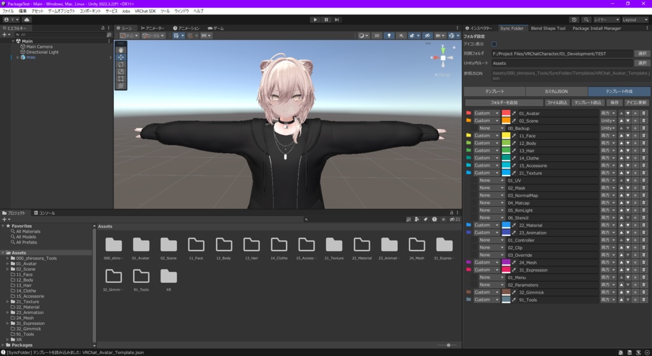Open the VRChat SDK menu
Image resolution: width=652 pixels, height=356 pixels.
click(x=145, y=11)
